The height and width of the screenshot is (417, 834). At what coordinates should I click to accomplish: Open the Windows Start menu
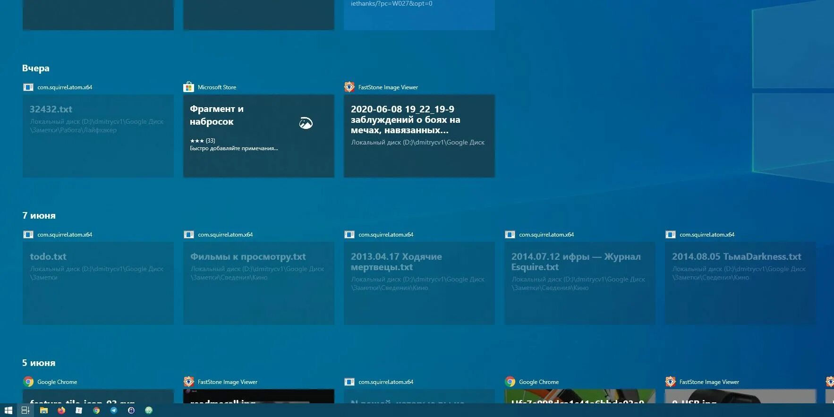pyautogui.click(x=8, y=410)
